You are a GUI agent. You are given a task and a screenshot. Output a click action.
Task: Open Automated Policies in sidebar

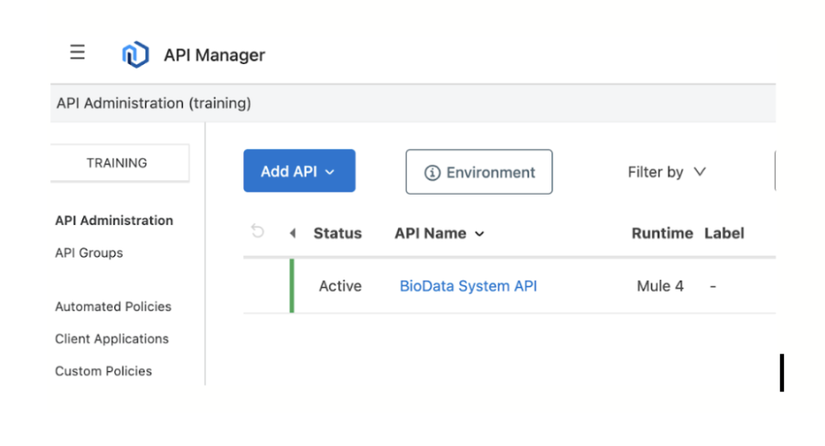[x=113, y=307]
